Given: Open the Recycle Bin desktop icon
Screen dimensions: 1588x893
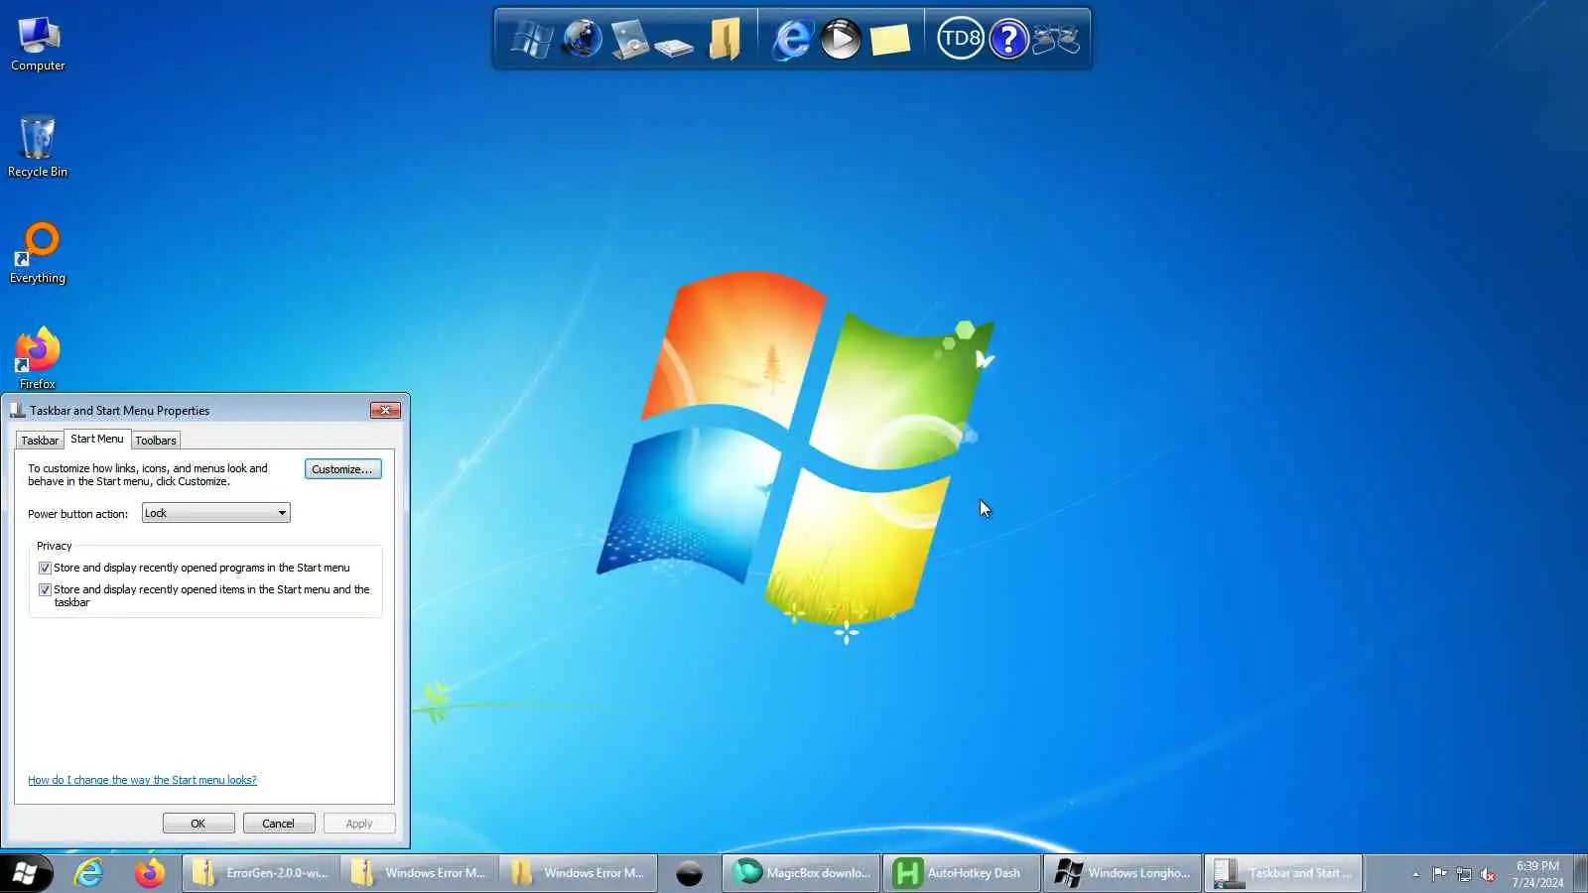Looking at the screenshot, I should 38,146.
